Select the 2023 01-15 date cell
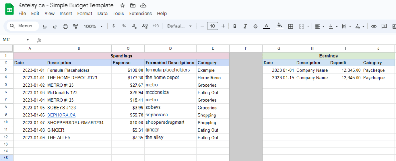Image resolution: width=396 pixels, height=161 pixels. [279, 77]
